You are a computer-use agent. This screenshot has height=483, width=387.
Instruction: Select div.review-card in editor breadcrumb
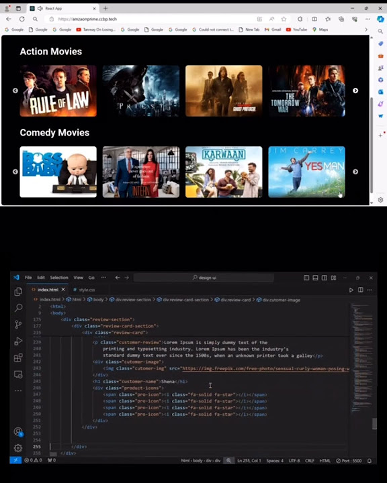point(232,300)
